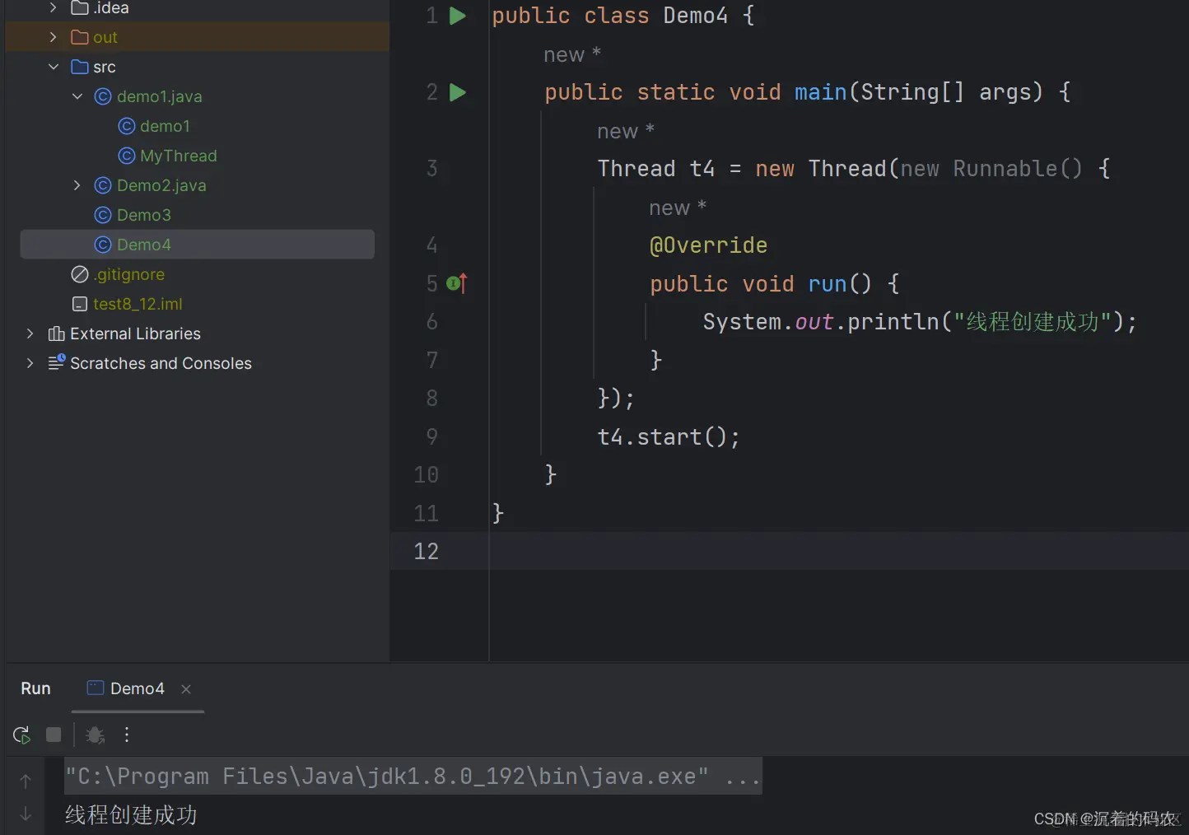Stop the running Demo4 process
This screenshot has width=1189, height=835.
[54, 735]
